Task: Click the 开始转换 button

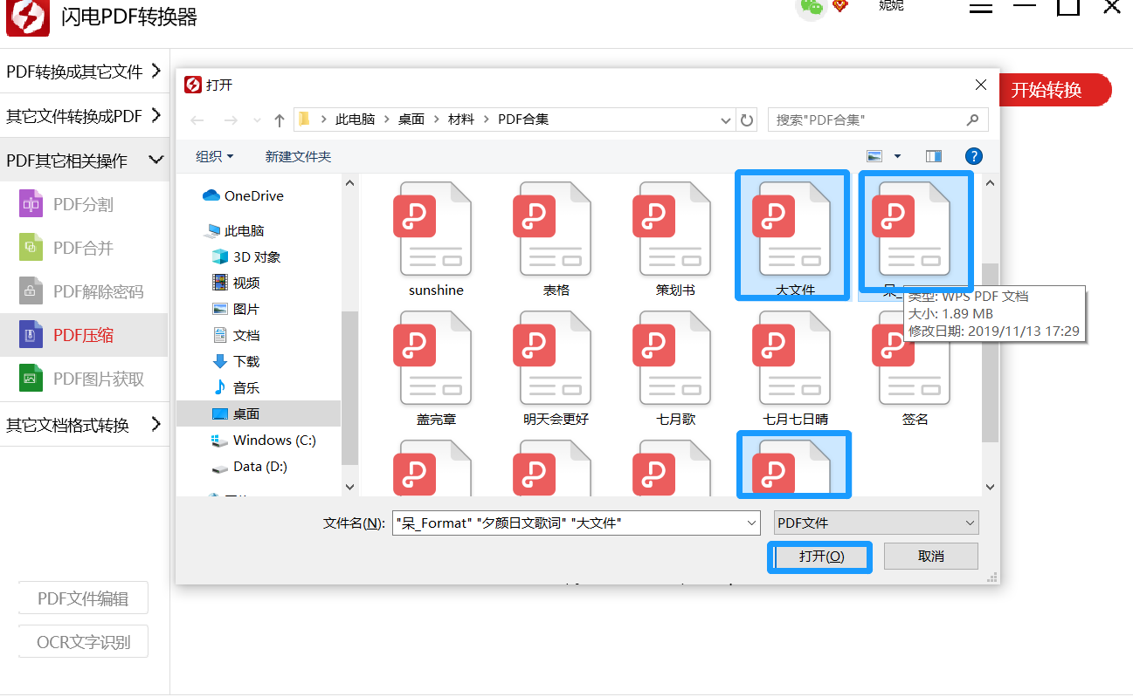Action: pos(1055,90)
